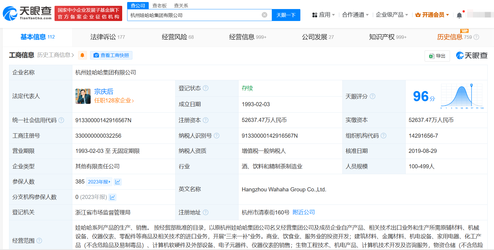Click the 纳税人资质 value 增值税一般纳税人
The height and width of the screenshot is (250, 494).
264,151
